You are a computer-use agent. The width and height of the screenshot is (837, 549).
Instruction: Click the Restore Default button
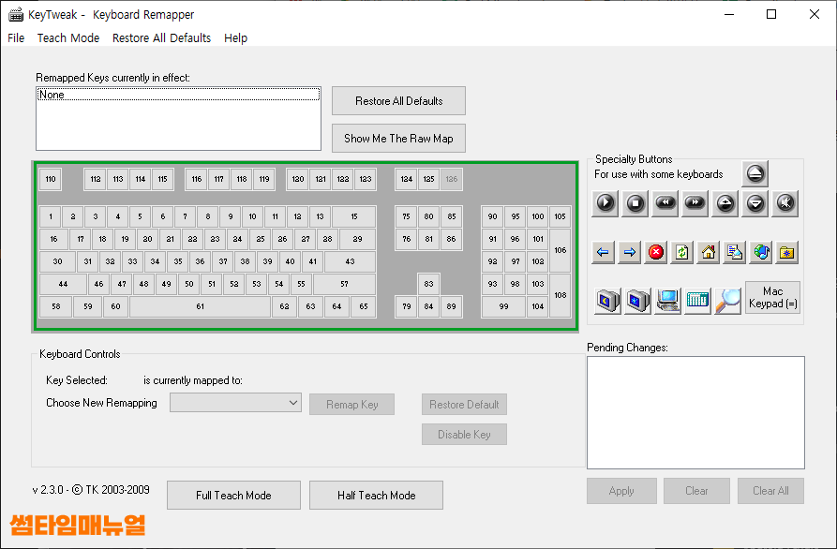click(x=464, y=405)
